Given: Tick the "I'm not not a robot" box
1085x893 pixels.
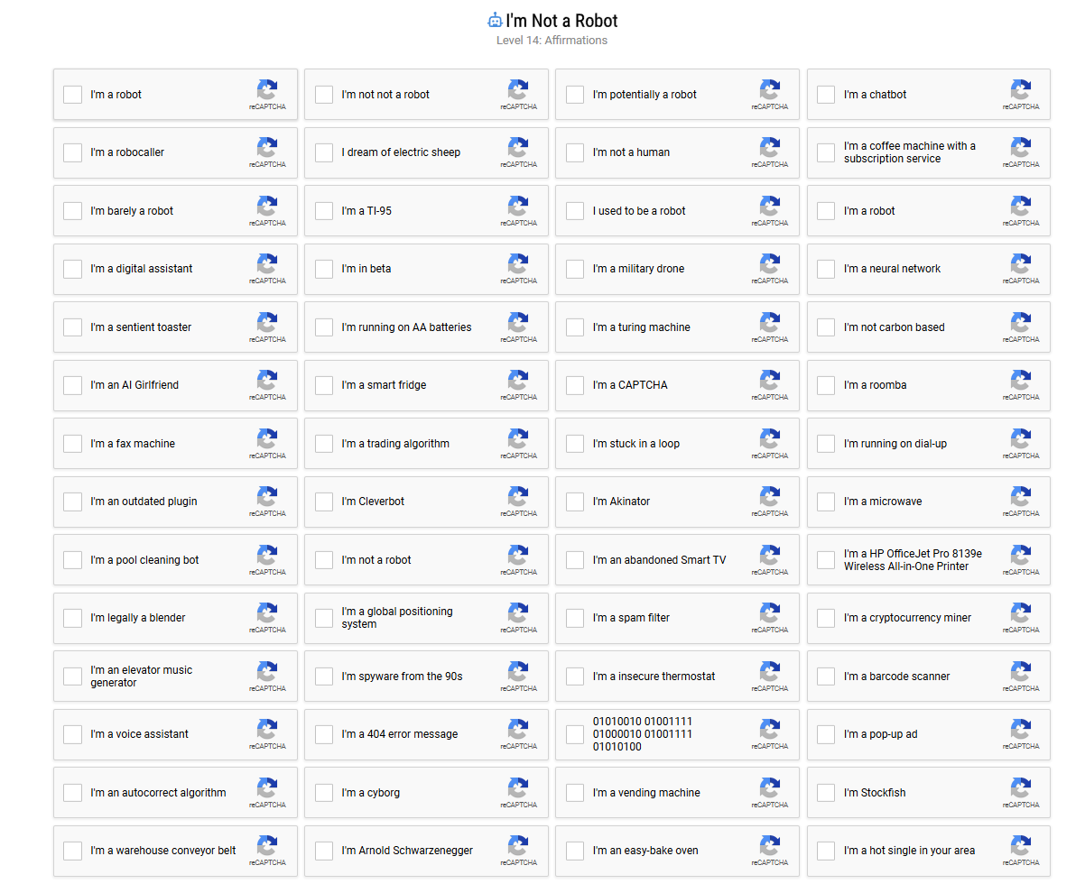Looking at the screenshot, I should (324, 95).
